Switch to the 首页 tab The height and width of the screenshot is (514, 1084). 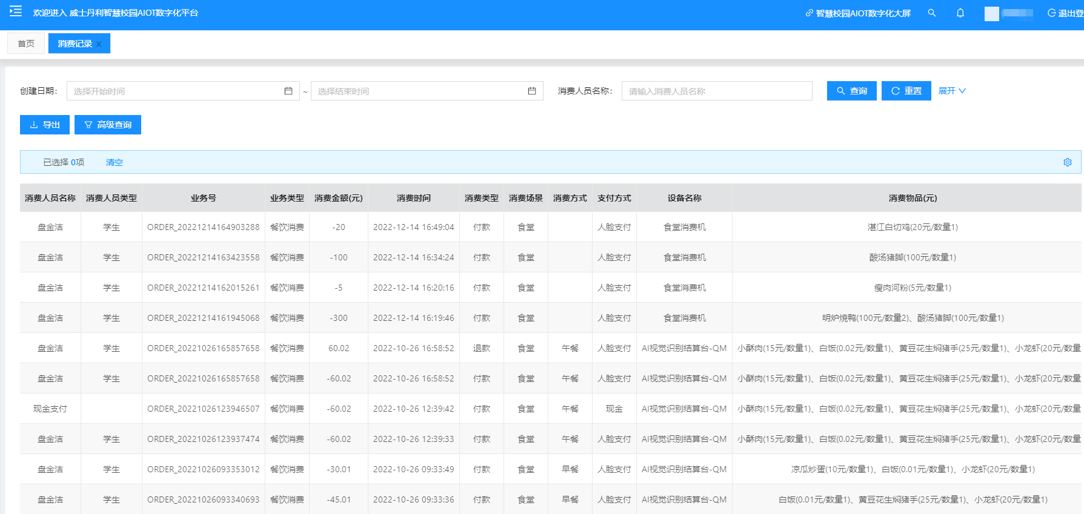point(26,44)
